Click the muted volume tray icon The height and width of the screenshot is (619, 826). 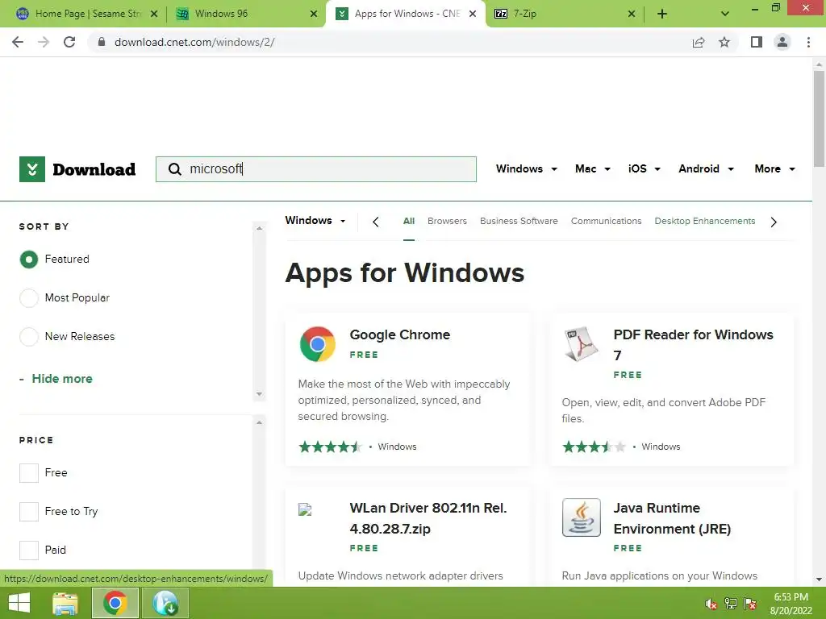tap(711, 604)
